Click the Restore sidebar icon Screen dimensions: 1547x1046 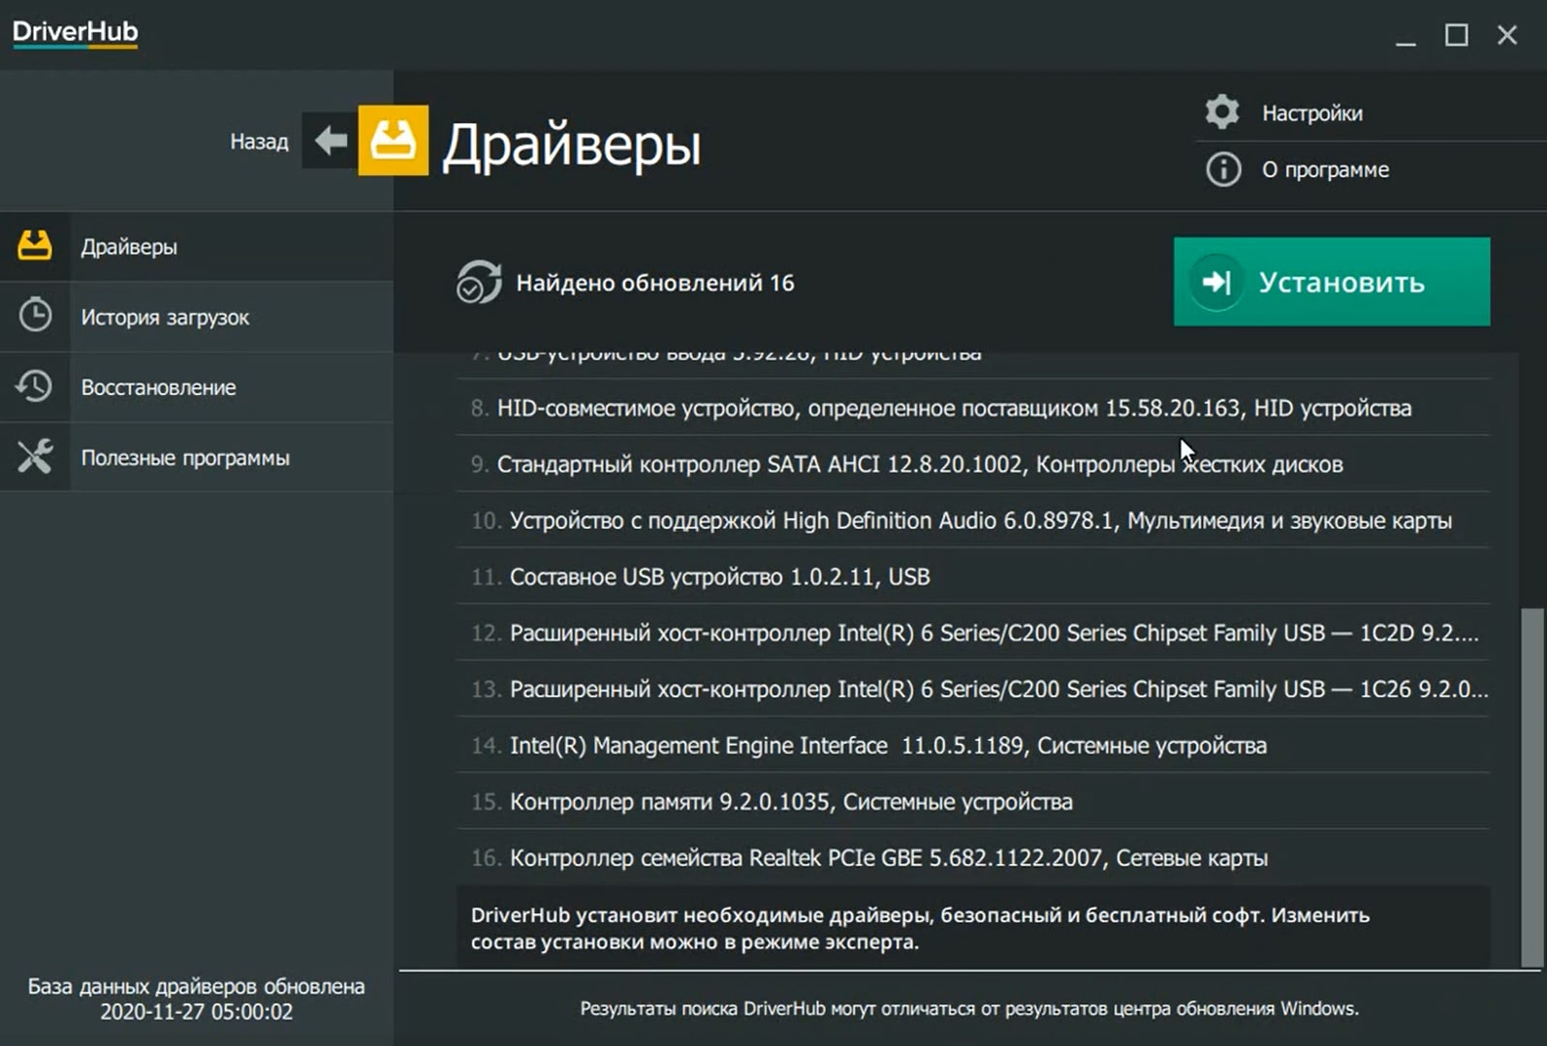point(35,386)
